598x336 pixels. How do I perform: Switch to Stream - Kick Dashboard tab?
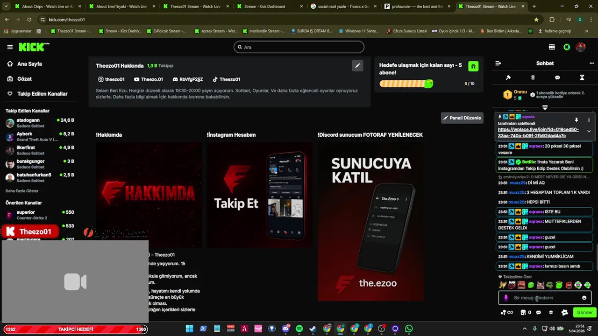(x=265, y=7)
